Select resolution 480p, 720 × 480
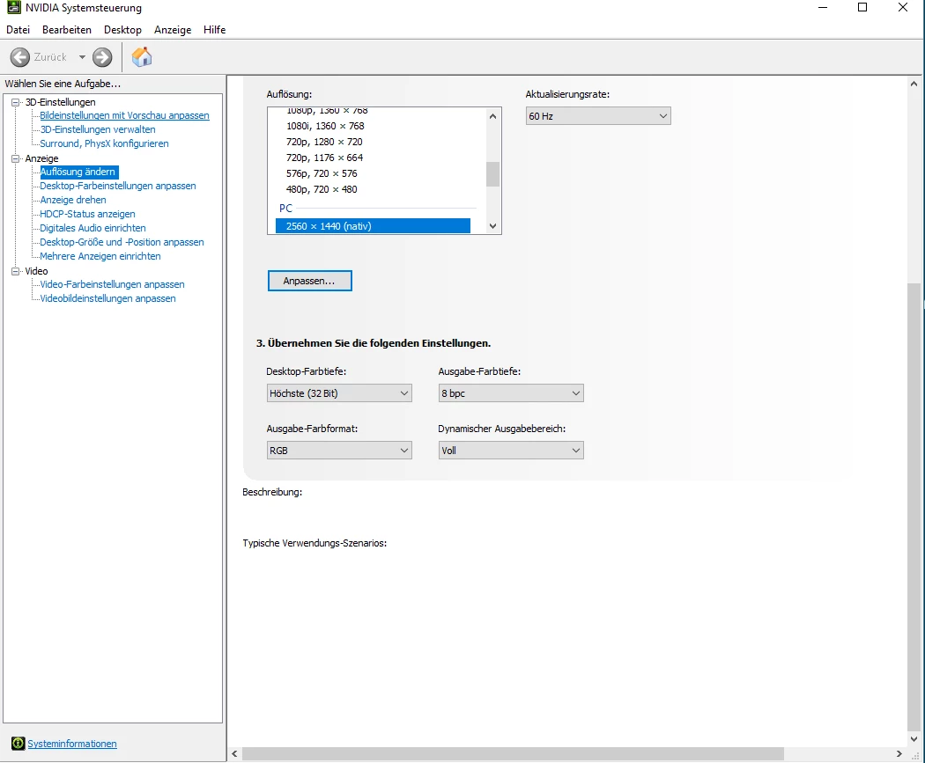The height and width of the screenshot is (763, 925). (x=322, y=190)
